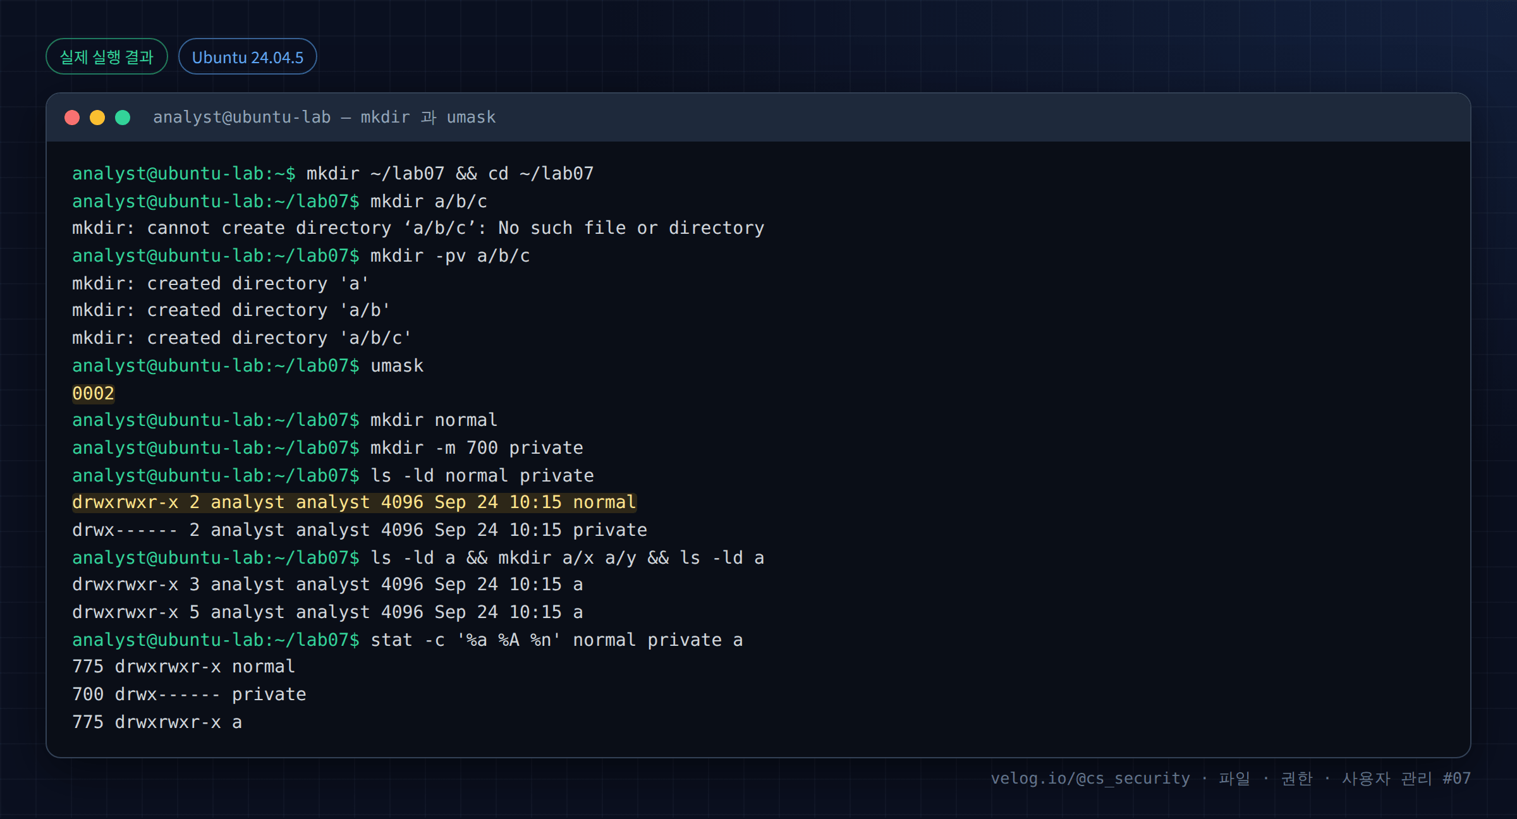Screen dimensions: 1517x819
Task: Click output line created directory 'a/b'
Action: pyautogui.click(x=231, y=310)
